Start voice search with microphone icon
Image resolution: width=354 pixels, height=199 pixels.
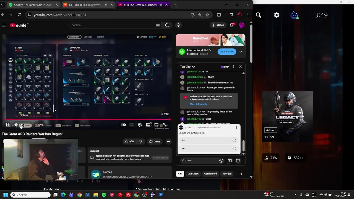tap(178, 25)
